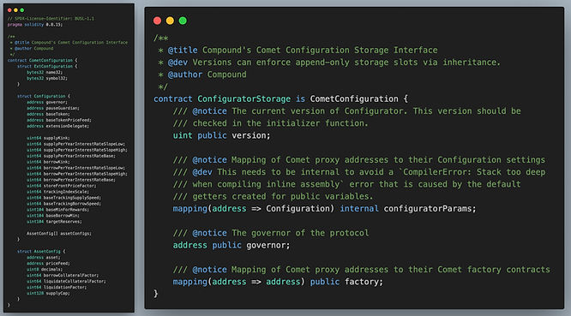Screen dimensions: 571x316
Task: Click the "baseTrackingBorrowSpeed;" field
Action: (x=63, y=204)
